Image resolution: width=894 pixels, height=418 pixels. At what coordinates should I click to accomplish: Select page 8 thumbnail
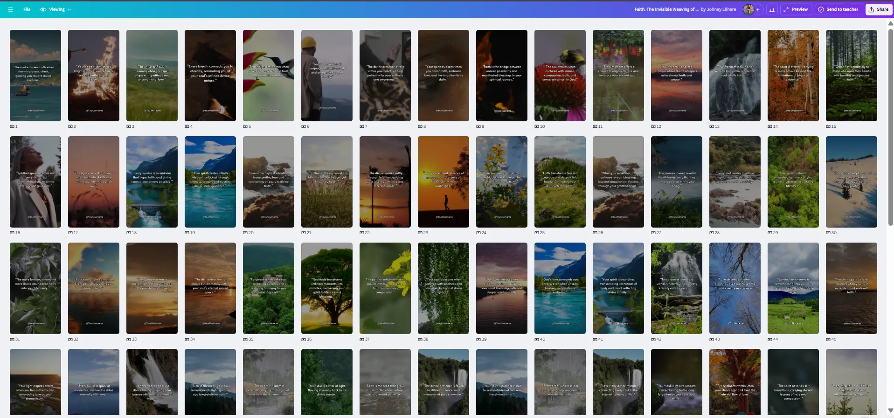pos(444,76)
